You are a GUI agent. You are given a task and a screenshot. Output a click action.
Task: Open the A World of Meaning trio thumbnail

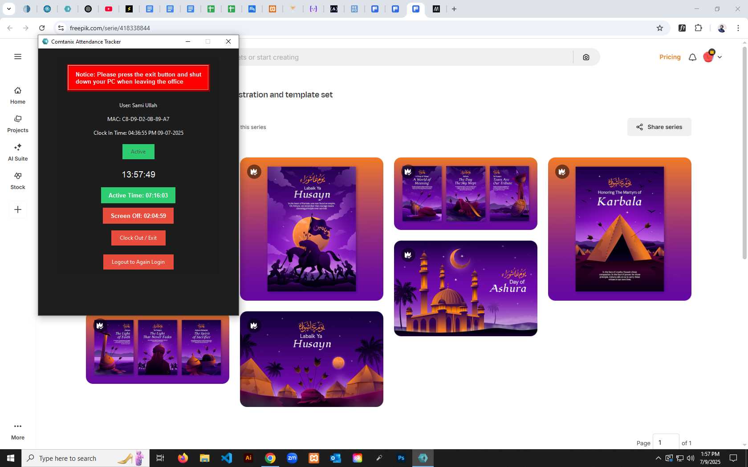pyautogui.click(x=465, y=193)
